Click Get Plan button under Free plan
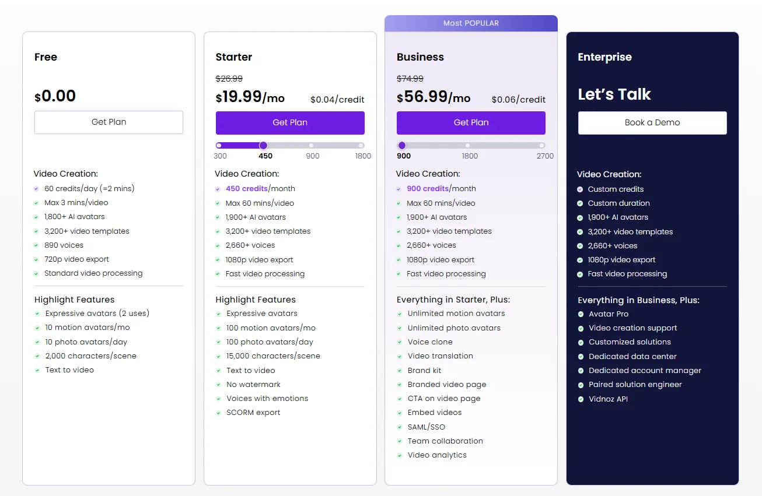This screenshot has width=762, height=496. [x=109, y=122]
